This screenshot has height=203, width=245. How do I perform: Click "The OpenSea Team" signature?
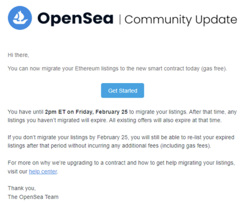point(33,197)
